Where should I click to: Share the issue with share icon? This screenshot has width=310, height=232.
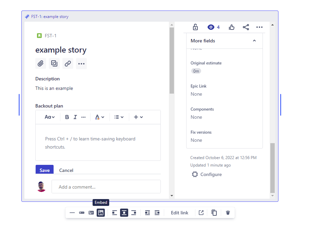pos(246,27)
